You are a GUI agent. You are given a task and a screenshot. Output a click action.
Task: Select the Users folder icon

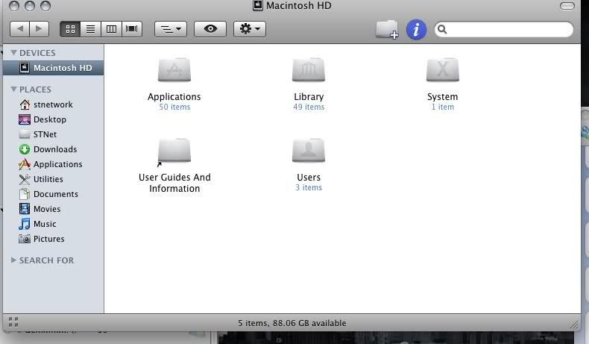pos(309,151)
